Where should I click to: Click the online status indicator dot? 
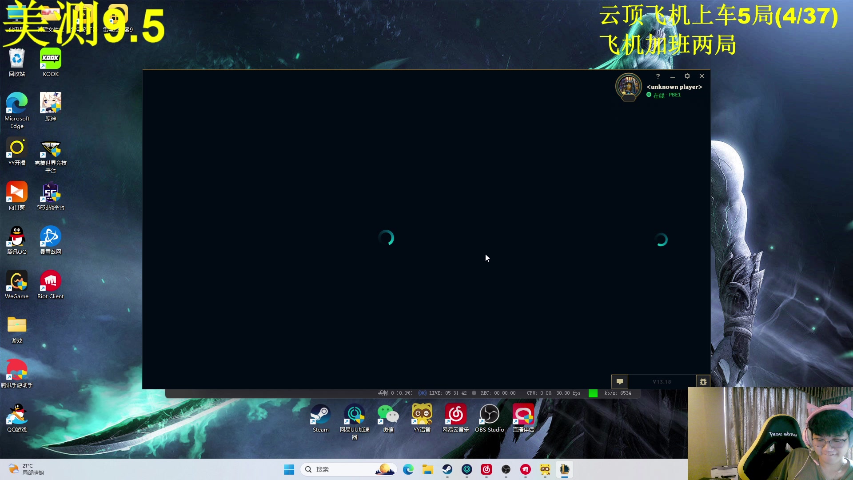[649, 95]
